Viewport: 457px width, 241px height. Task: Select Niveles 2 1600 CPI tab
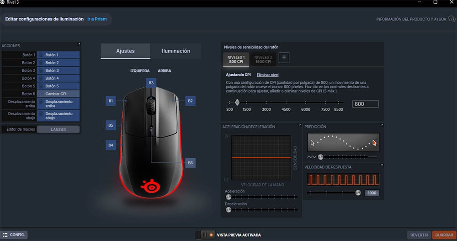tap(264, 59)
